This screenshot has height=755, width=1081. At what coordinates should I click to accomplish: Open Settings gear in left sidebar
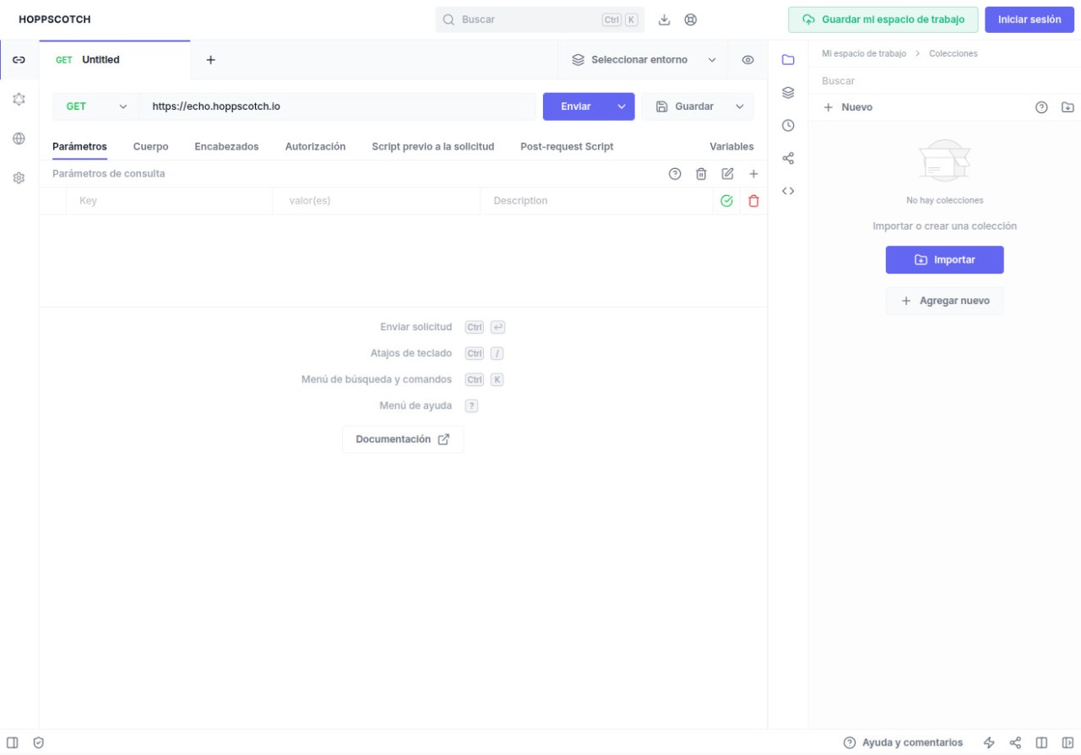tap(19, 178)
